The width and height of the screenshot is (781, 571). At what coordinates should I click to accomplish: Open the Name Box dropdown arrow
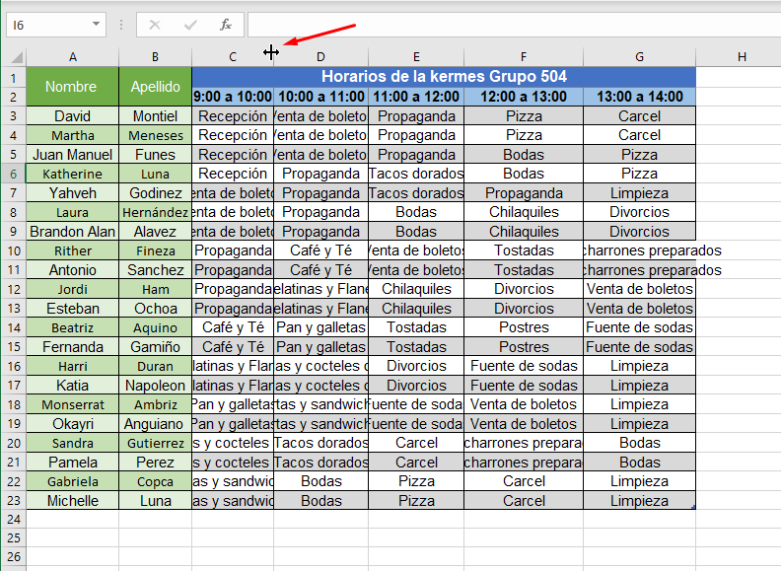coord(96,25)
